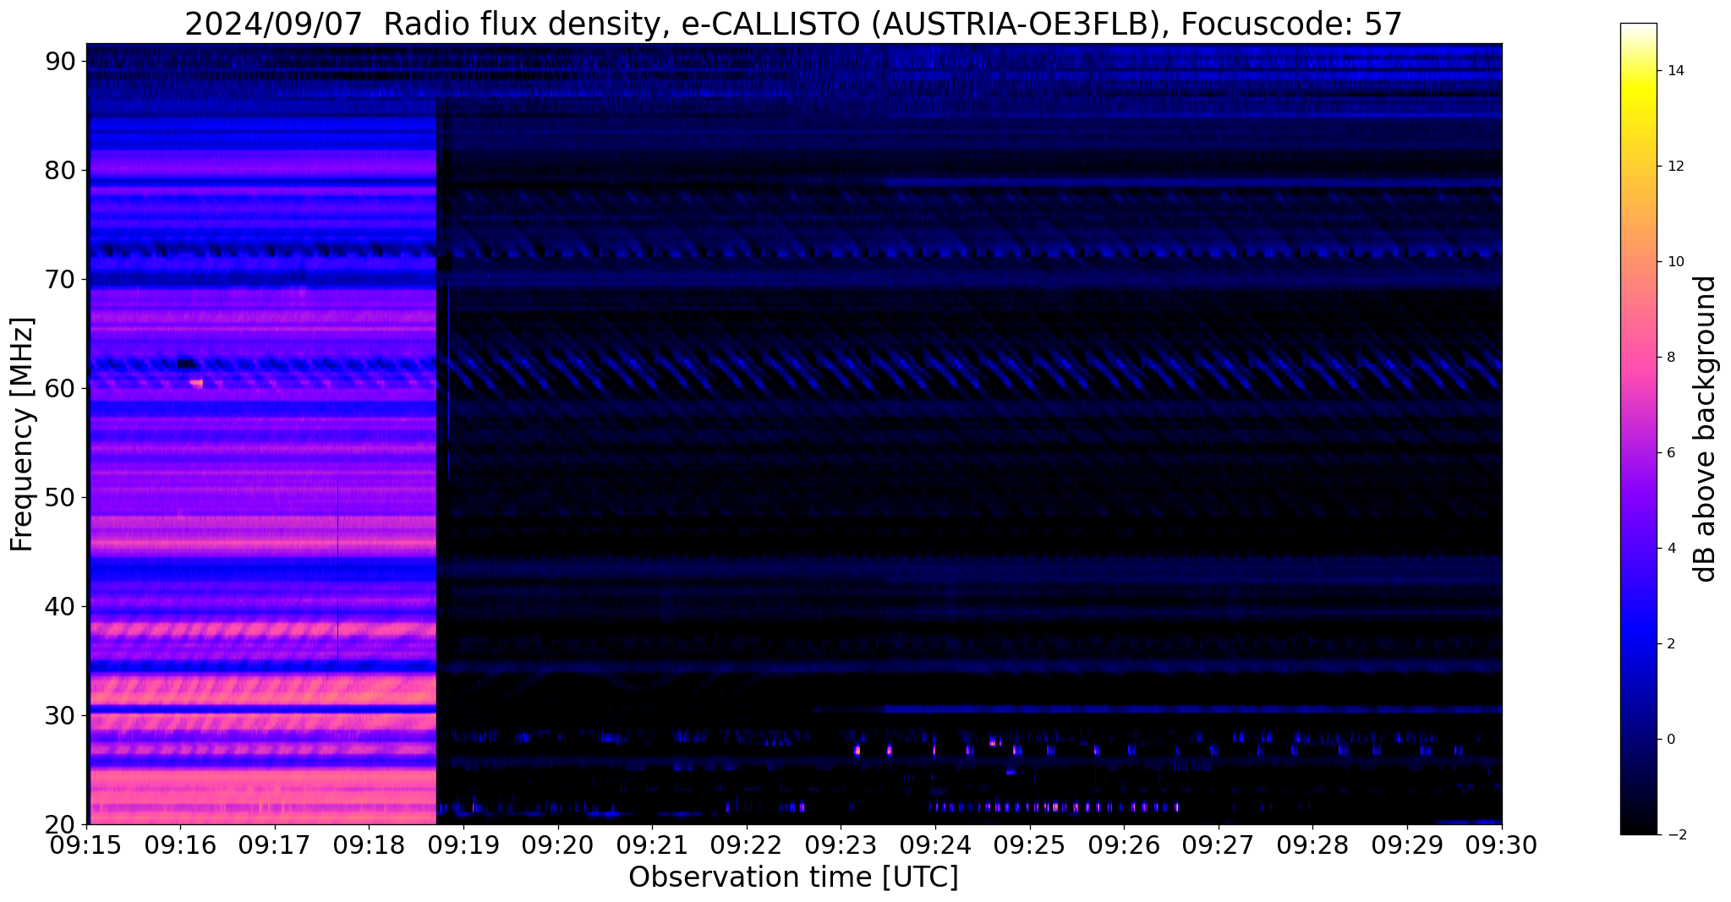This screenshot has width=1731, height=902.
Task: Select the 09:27 time tick label
Action: tap(1219, 845)
